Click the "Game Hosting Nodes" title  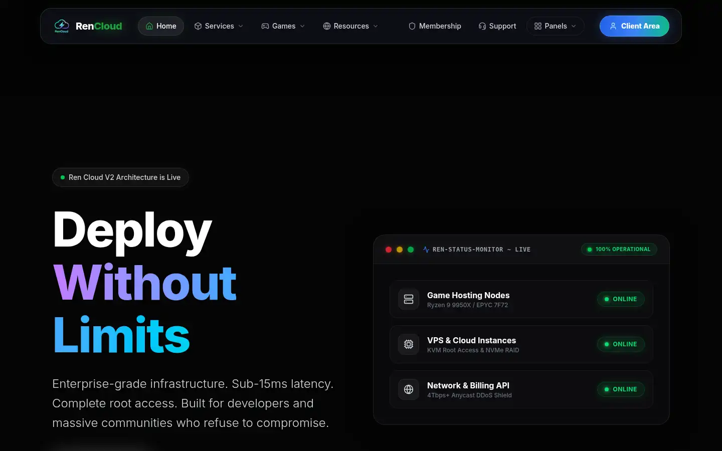coord(468,295)
